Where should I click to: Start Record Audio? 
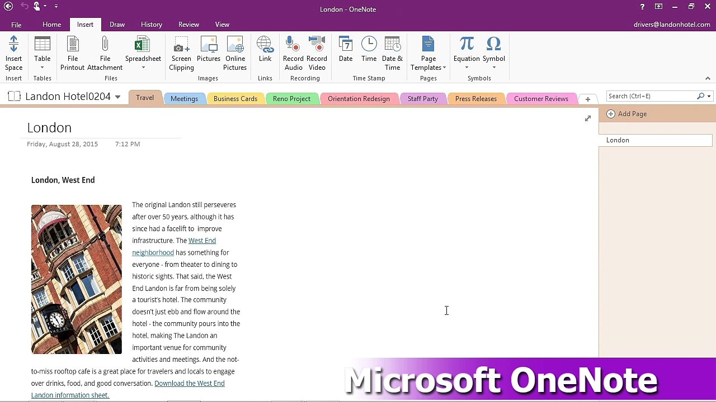pyautogui.click(x=293, y=53)
